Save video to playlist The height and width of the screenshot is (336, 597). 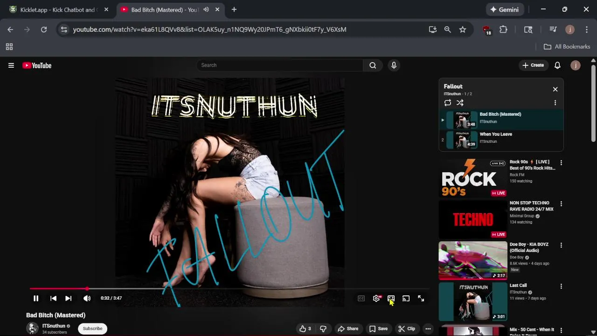(378, 329)
